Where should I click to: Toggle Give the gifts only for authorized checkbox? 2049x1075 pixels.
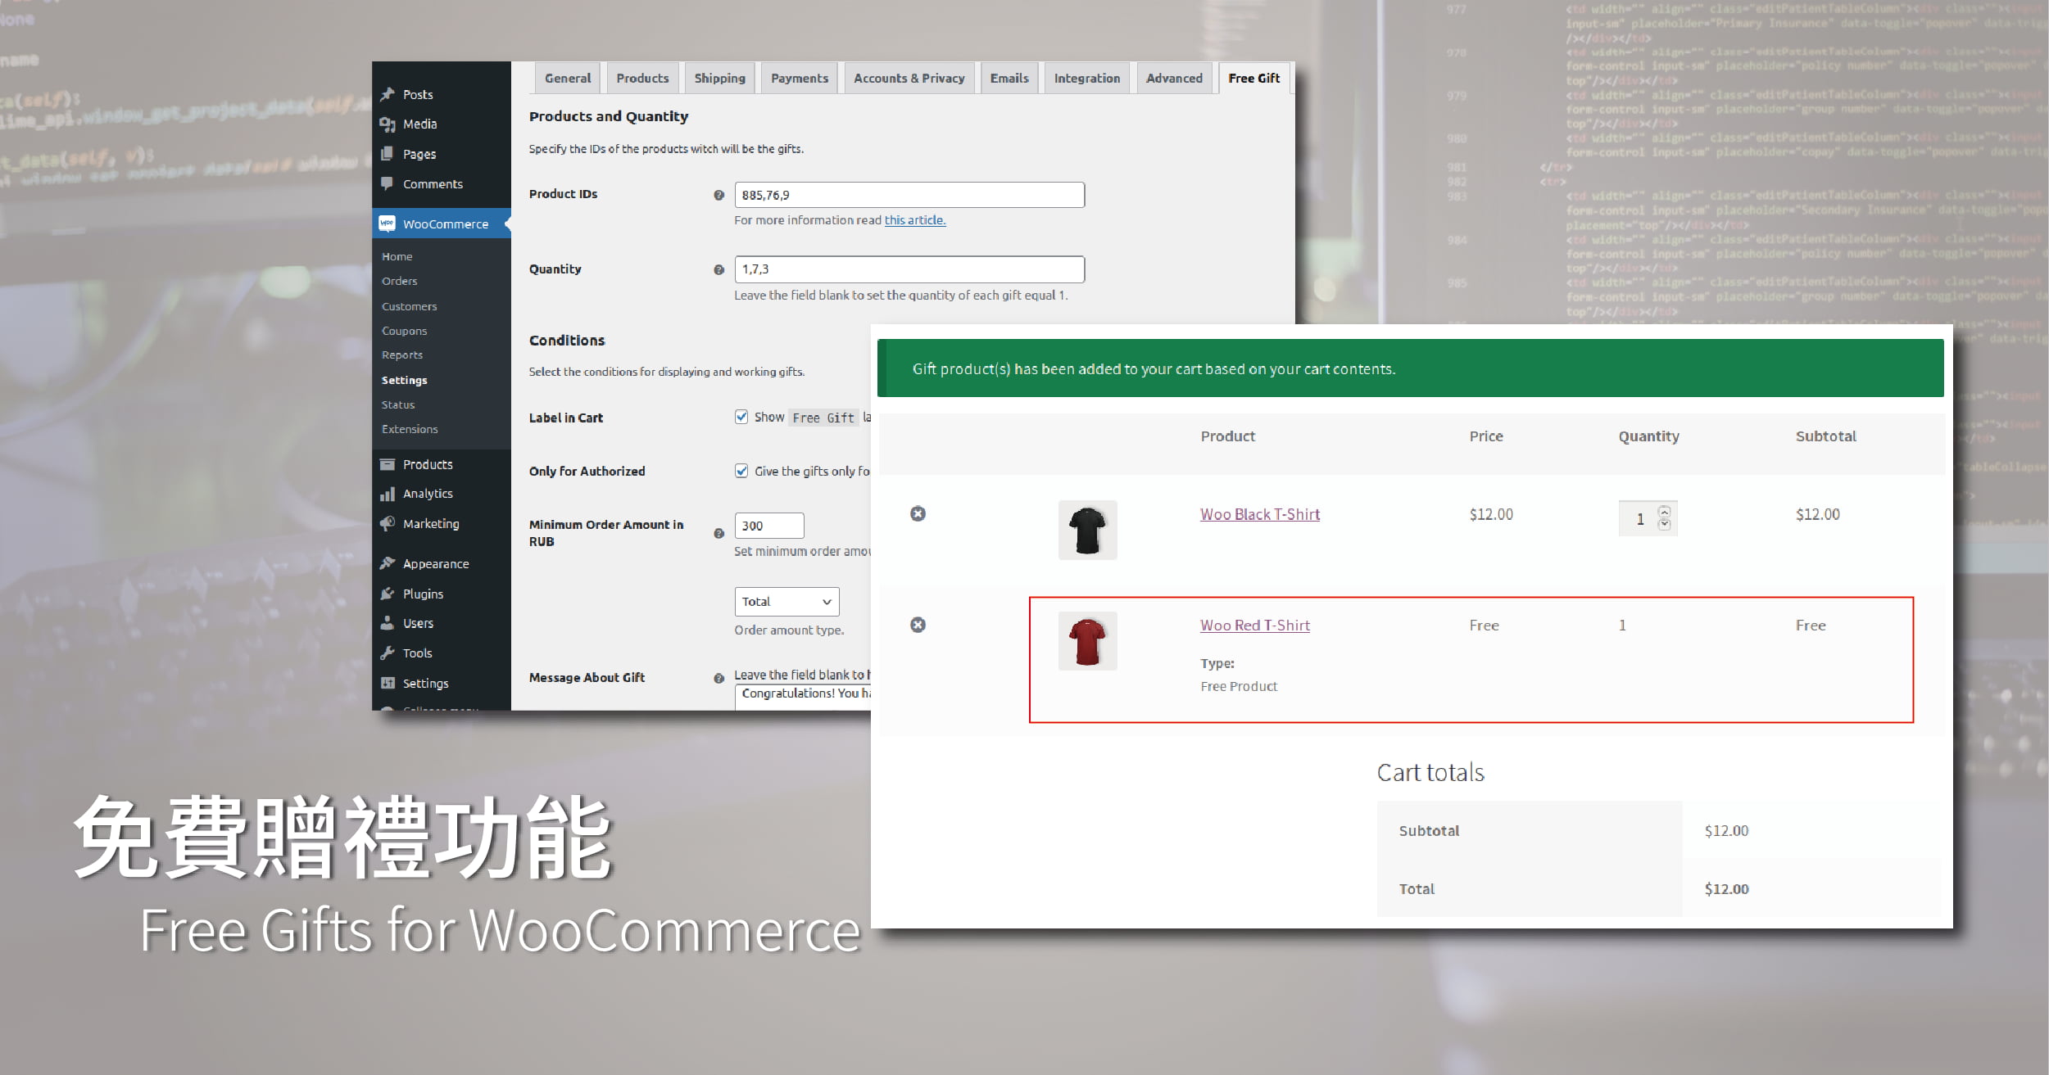click(x=741, y=471)
